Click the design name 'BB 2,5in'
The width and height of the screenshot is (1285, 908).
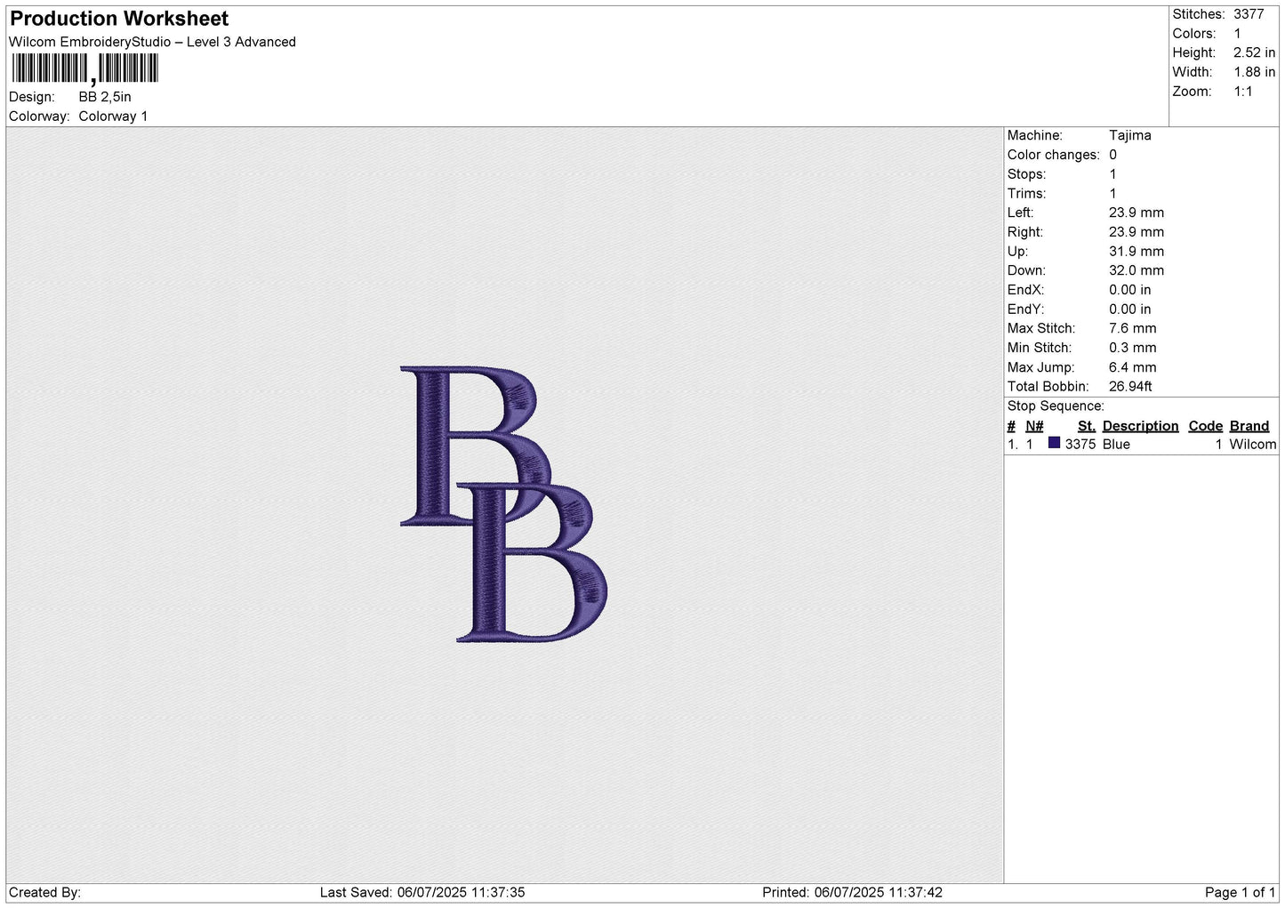tap(105, 97)
